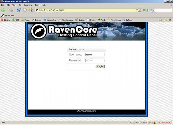Open the developer toolbar Tools menu
Screen dimensions: 173x125
(x=102, y=20)
